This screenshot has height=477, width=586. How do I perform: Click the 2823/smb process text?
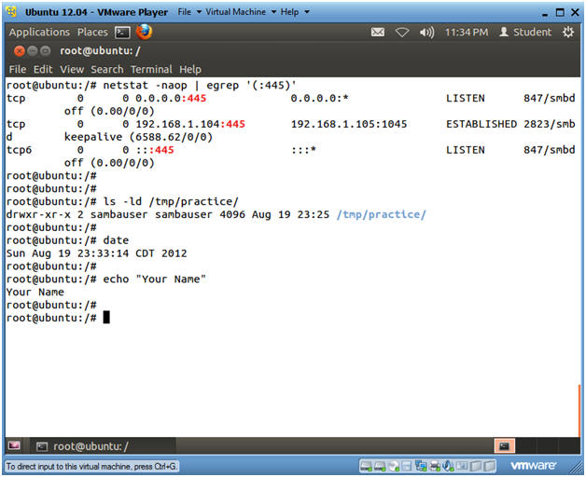549,124
